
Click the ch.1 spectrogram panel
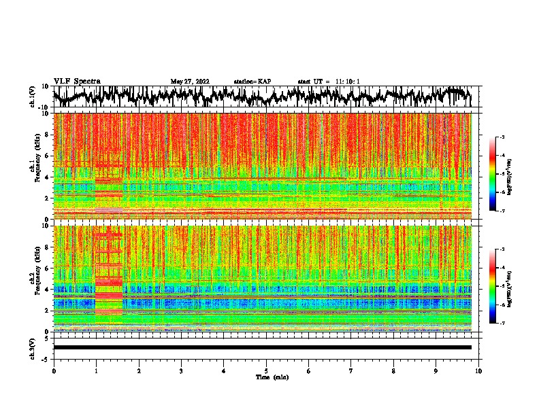point(263,166)
